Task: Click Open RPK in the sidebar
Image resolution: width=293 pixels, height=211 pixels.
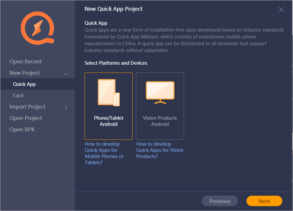Action: [x=22, y=129]
